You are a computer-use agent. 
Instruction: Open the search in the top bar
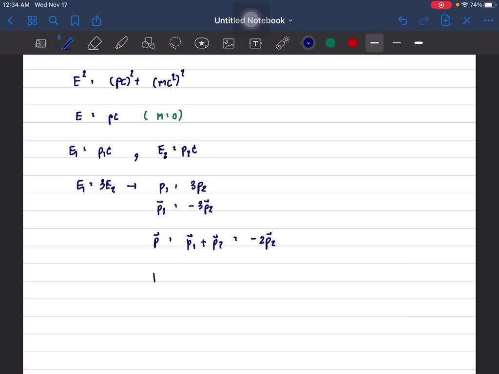click(53, 21)
